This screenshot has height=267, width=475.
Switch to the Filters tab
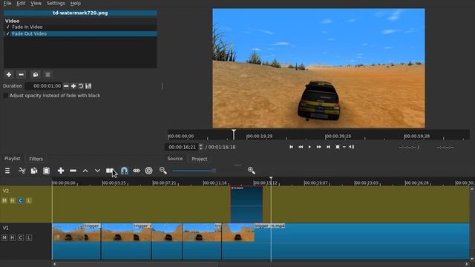36,159
